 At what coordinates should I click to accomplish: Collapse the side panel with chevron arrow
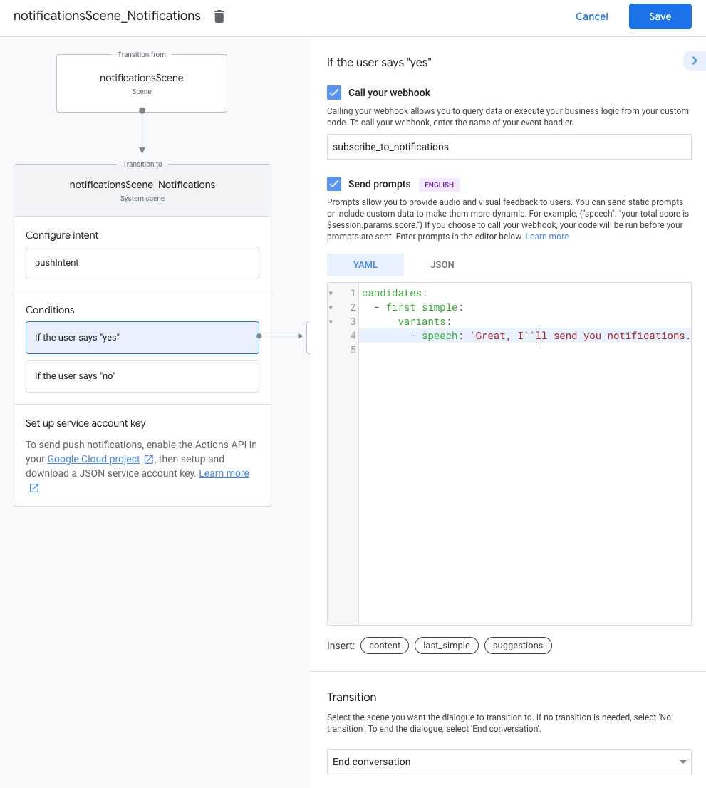pyautogui.click(x=694, y=61)
